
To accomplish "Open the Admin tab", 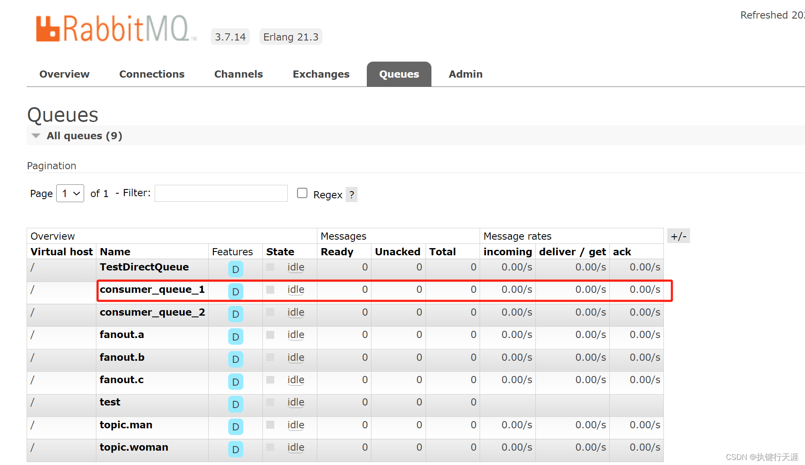I will [x=466, y=74].
